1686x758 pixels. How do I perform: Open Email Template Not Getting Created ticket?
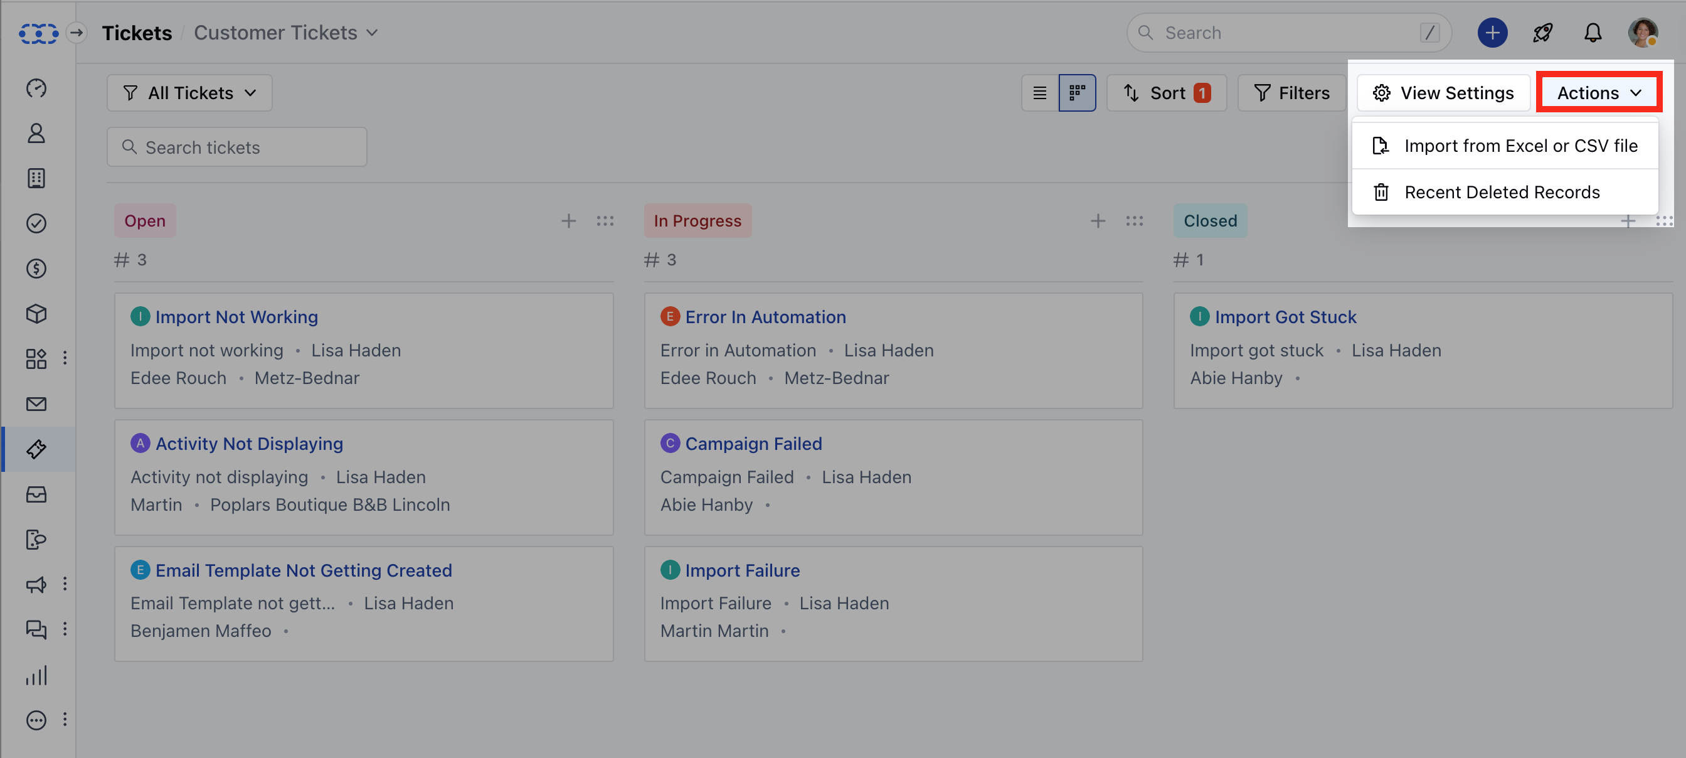click(304, 570)
